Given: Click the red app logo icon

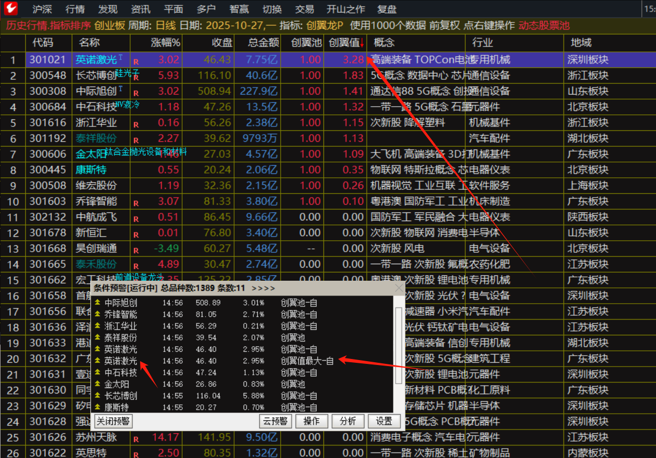Looking at the screenshot, I should pyautogui.click(x=11, y=9).
